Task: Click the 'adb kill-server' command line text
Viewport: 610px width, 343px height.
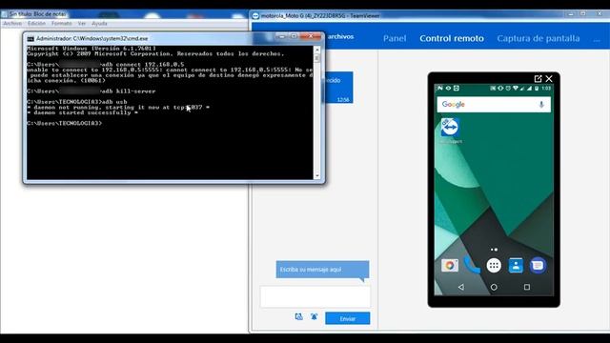Action: point(128,91)
